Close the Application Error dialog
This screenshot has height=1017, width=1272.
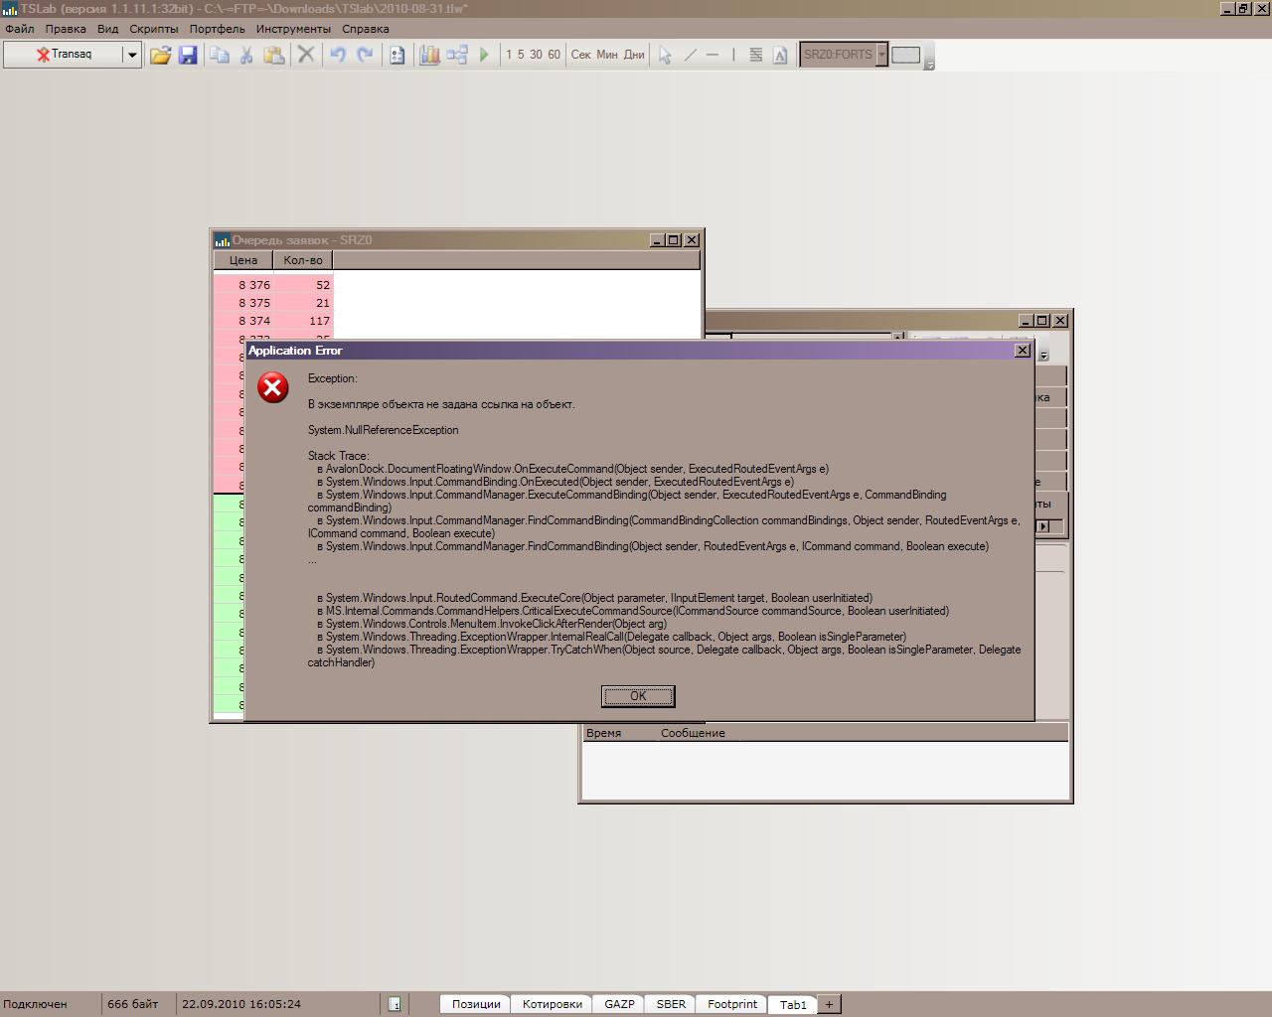[x=1022, y=351]
